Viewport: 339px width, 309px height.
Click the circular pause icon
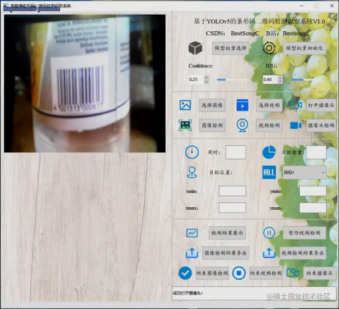click(x=269, y=233)
